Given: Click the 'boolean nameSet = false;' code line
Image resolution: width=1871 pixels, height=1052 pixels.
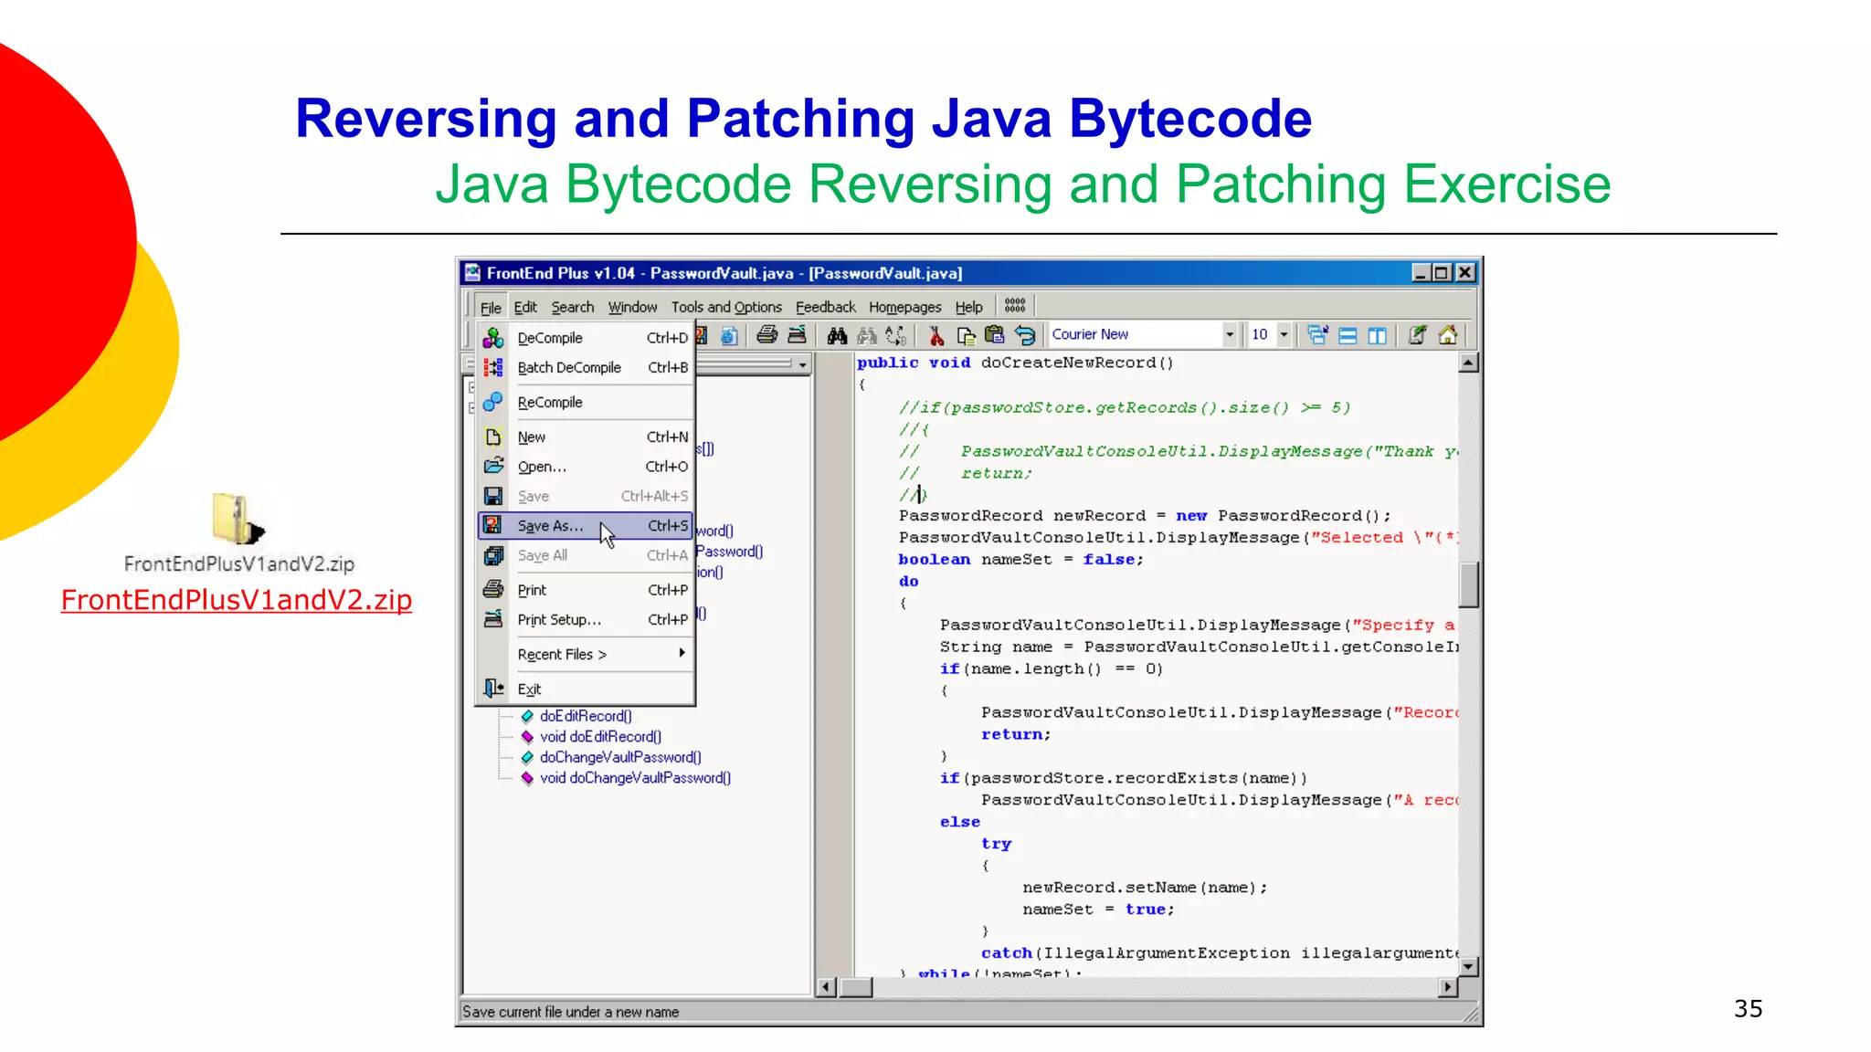Looking at the screenshot, I should 1020,560.
